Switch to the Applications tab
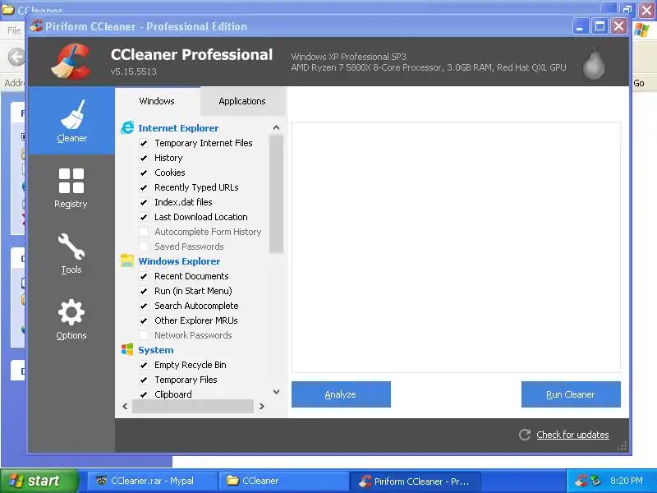The width and height of the screenshot is (657, 493). tap(242, 101)
